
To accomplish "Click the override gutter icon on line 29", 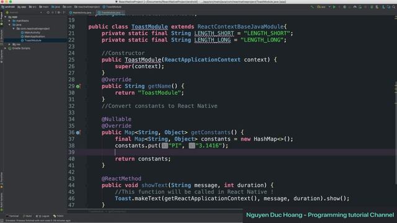I will pos(78,86).
